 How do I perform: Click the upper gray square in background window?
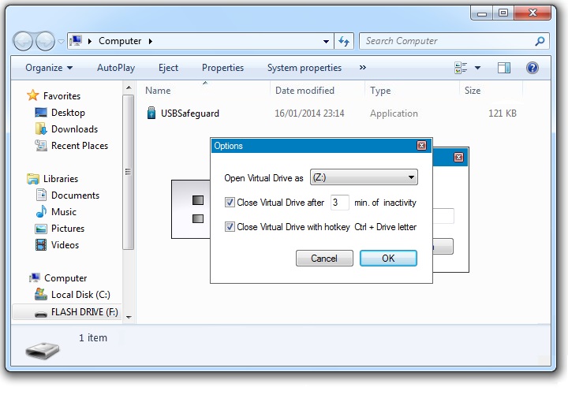pyautogui.click(x=198, y=200)
